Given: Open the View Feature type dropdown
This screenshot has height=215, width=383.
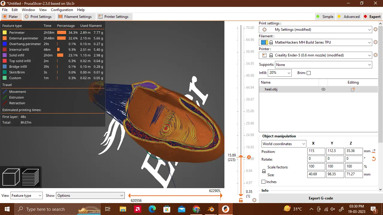Looking at the screenshot, I should [26, 196].
